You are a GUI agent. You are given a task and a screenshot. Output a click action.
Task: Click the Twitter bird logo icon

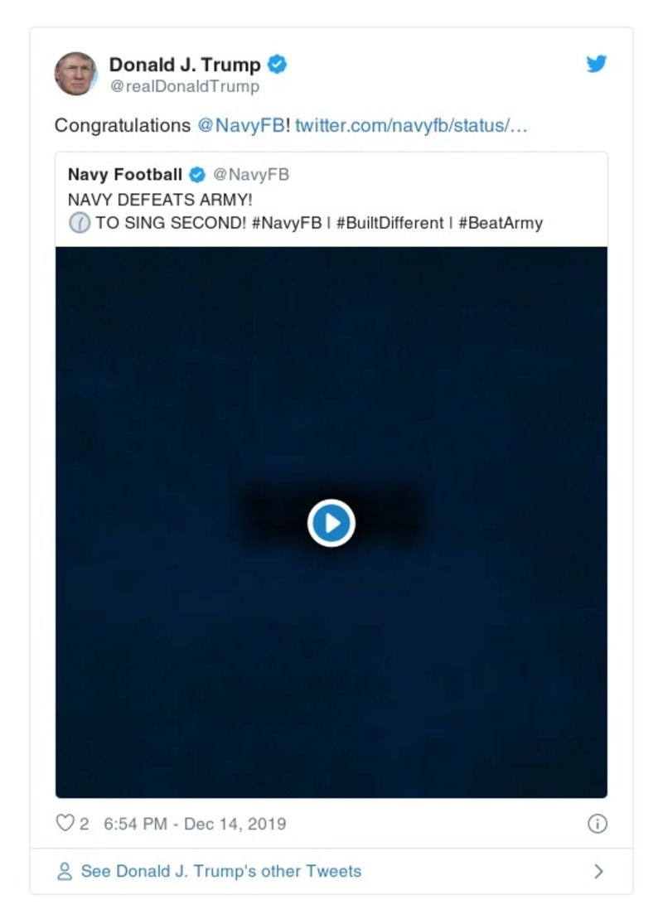tap(597, 64)
